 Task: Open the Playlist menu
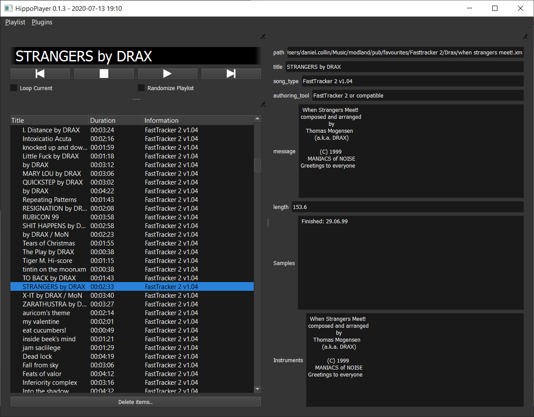tap(15, 22)
